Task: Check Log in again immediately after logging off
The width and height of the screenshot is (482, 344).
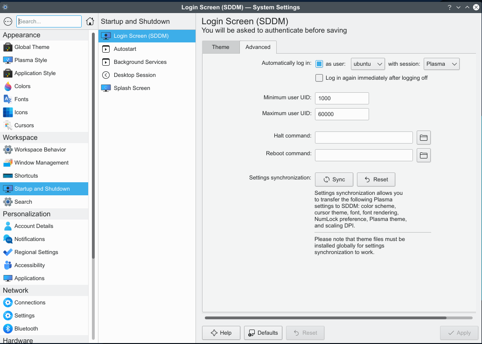Action: [319, 78]
